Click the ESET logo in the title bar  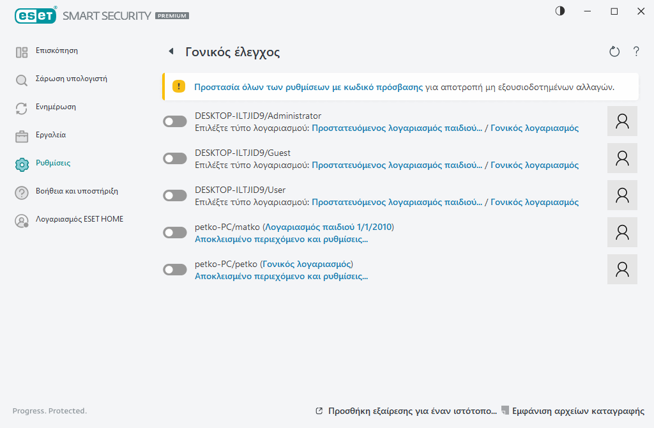point(35,15)
